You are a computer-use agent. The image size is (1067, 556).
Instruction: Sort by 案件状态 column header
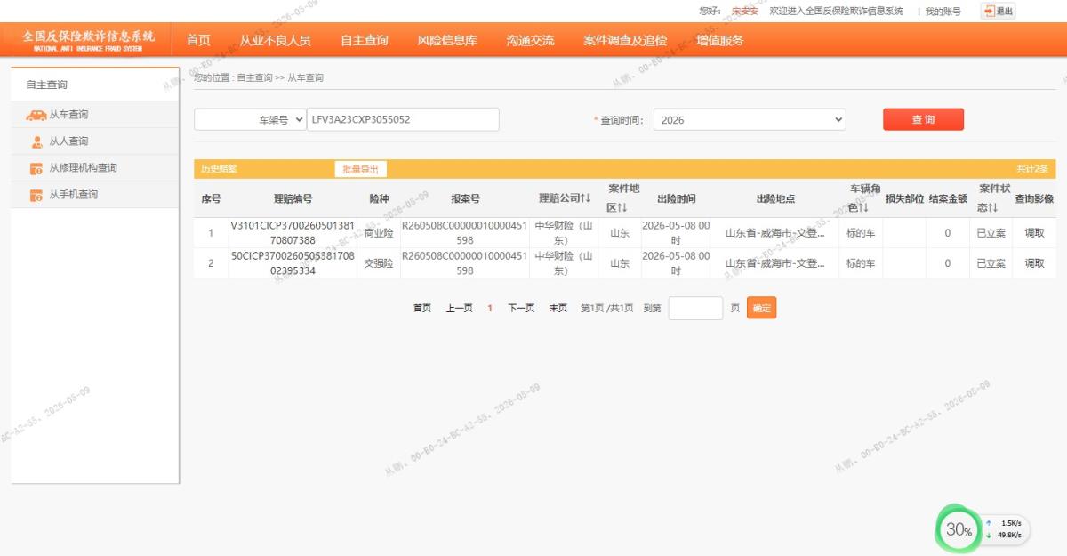[x=993, y=198]
